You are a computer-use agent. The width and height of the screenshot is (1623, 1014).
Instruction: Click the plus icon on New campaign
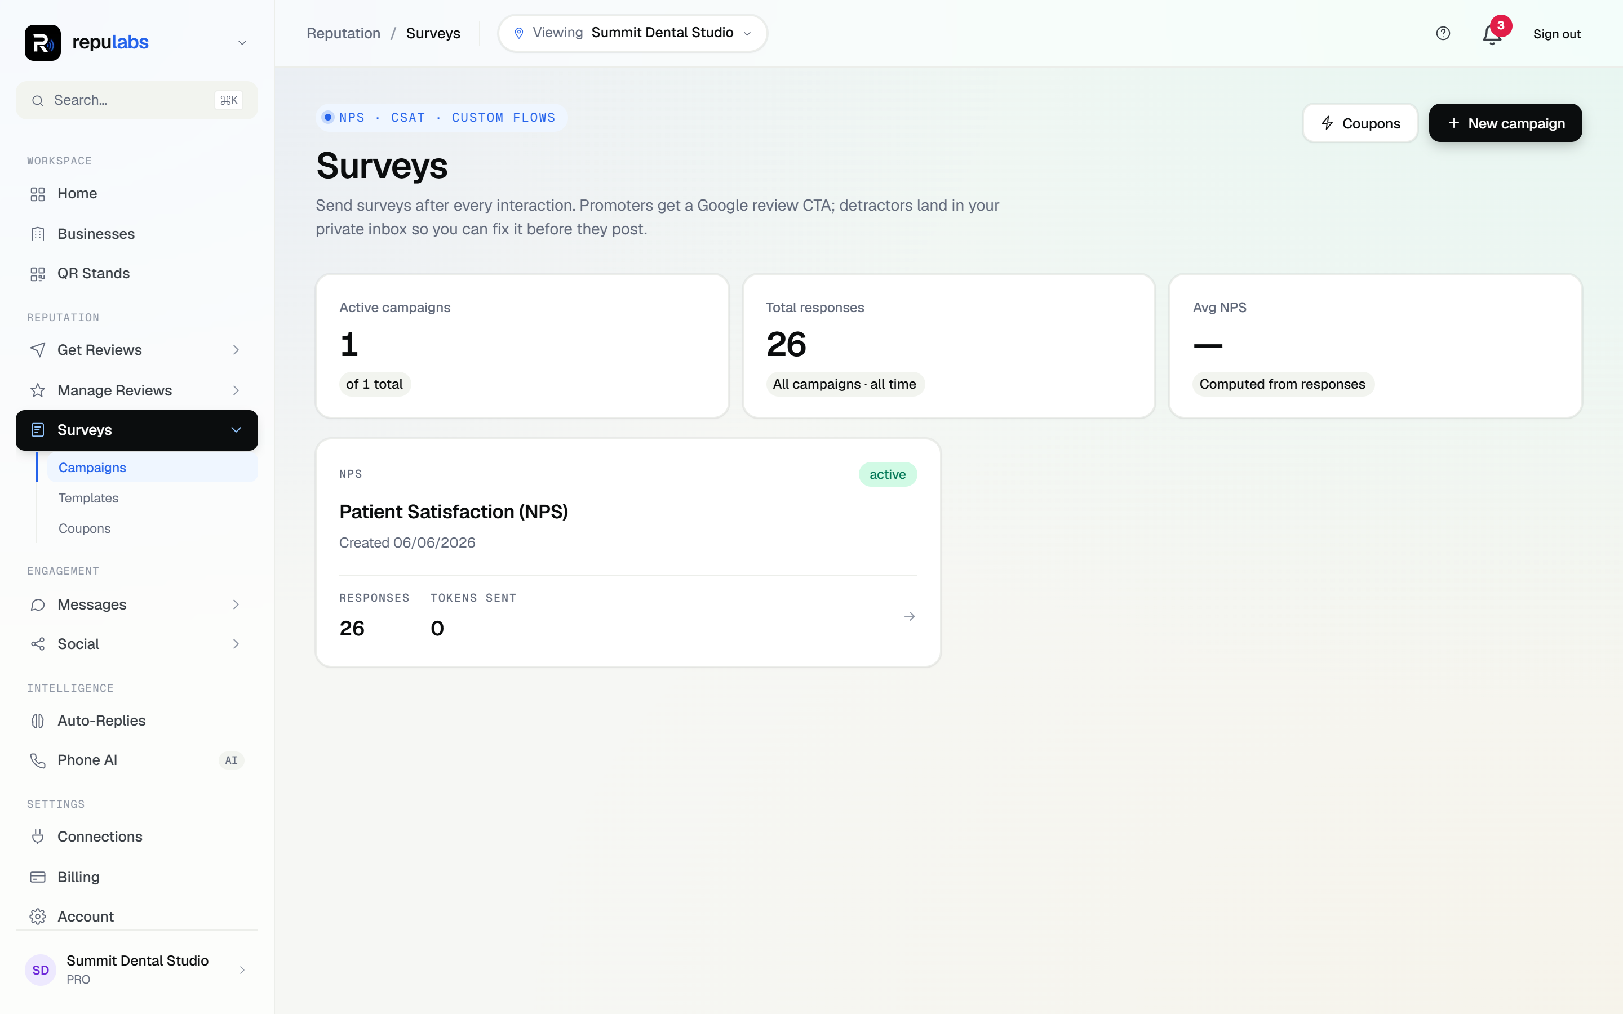tap(1453, 123)
